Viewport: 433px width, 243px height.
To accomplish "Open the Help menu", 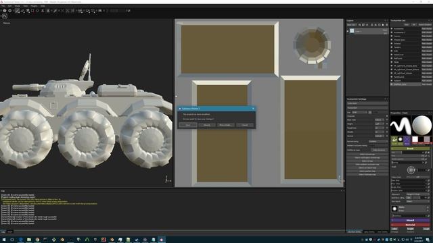I will tap(43, 6).
